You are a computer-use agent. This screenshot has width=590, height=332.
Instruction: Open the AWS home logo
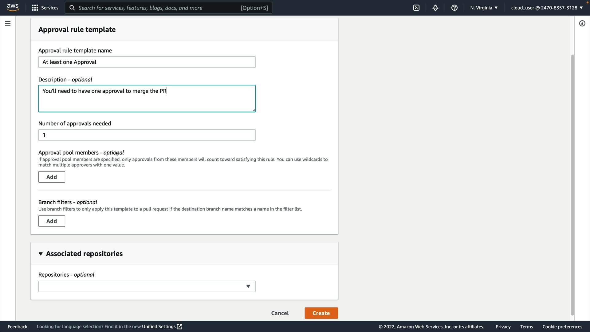13,7
